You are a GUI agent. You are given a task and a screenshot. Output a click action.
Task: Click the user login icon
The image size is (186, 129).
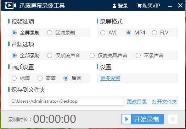point(114,6)
